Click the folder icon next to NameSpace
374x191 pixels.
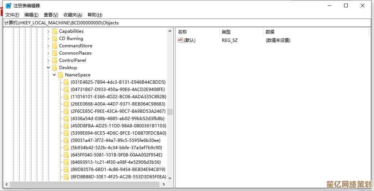coord(60,75)
